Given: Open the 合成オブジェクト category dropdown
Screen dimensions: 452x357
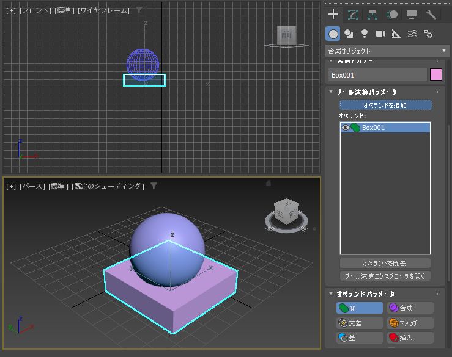Looking at the screenshot, I should point(387,51).
